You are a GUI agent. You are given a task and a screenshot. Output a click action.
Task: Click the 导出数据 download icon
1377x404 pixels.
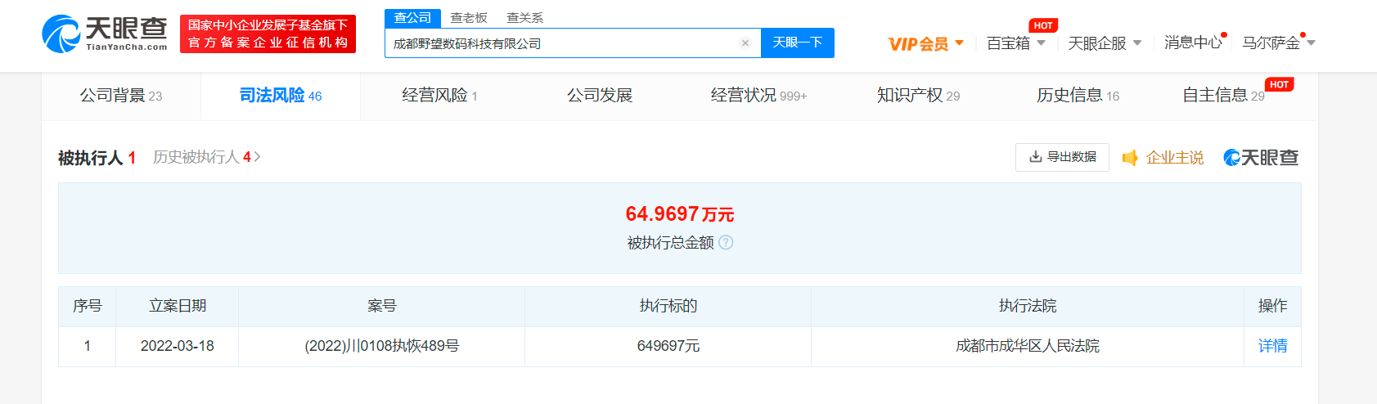click(1035, 157)
